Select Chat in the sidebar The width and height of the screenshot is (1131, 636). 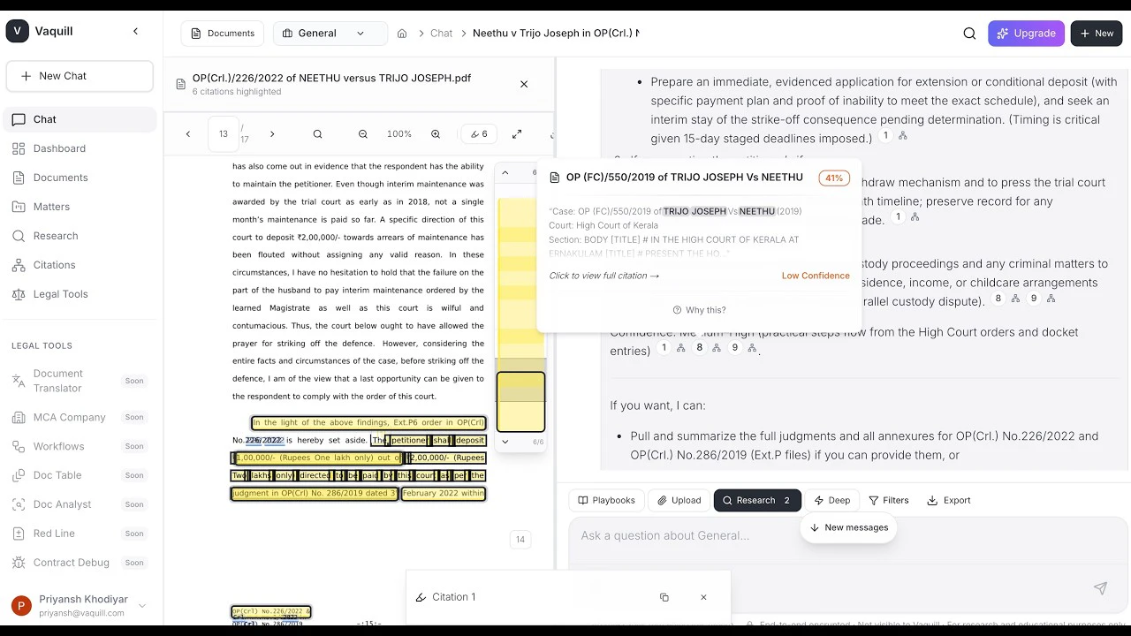click(x=81, y=119)
